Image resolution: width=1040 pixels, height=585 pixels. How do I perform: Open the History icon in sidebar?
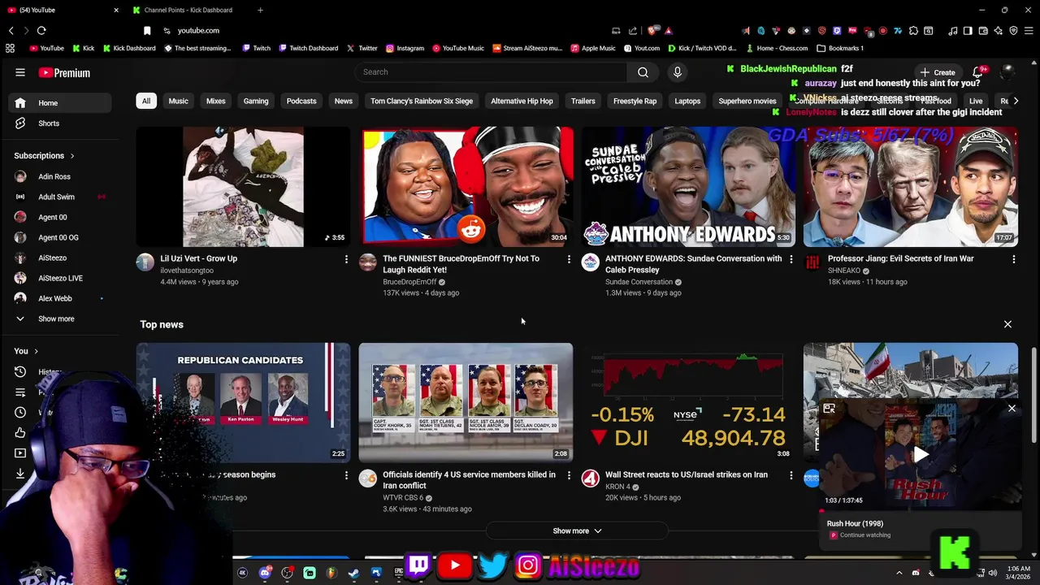tap(20, 372)
